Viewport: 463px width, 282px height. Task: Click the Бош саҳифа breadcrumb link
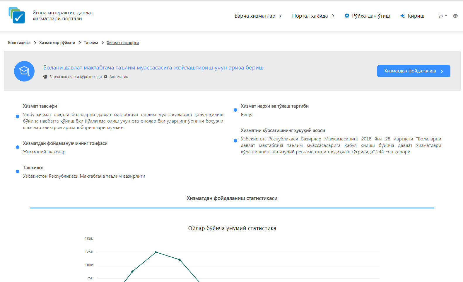pos(19,43)
